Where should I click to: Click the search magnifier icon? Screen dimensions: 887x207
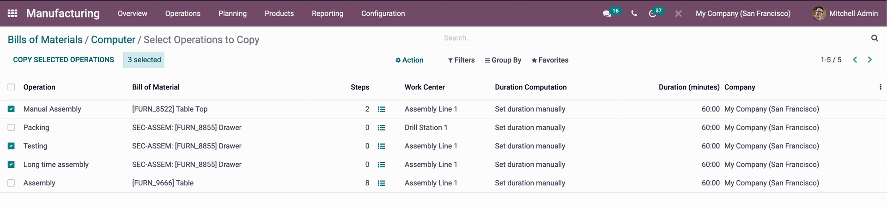(875, 38)
